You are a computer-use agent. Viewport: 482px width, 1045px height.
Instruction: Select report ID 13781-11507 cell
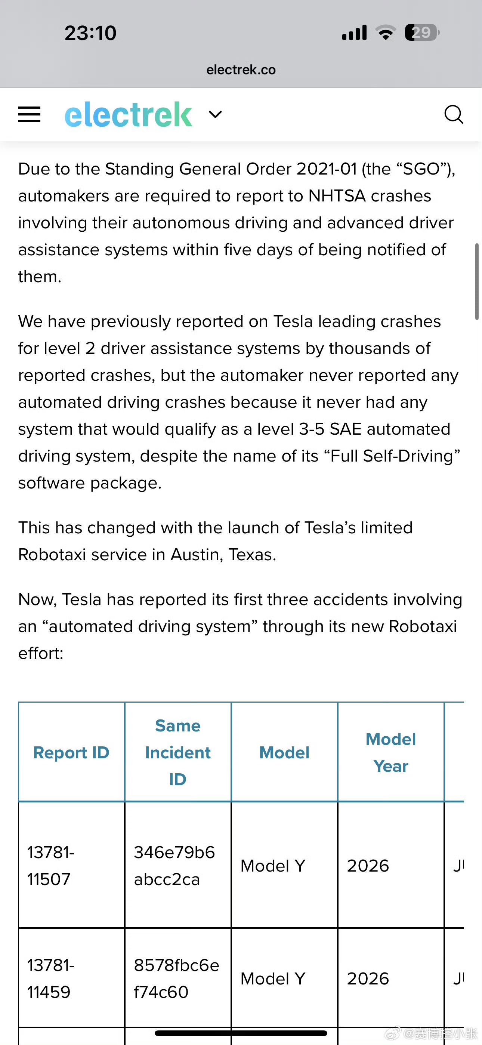coord(51,866)
